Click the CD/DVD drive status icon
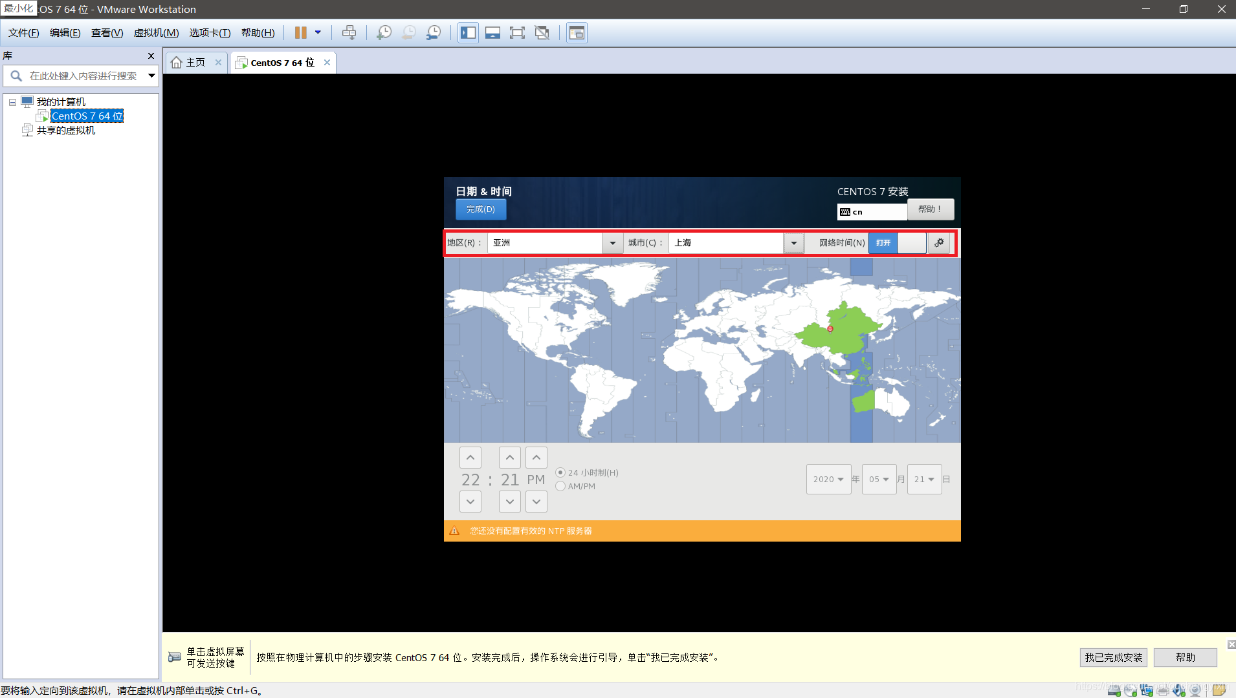The width and height of the screenshot is (1236, 698). tap(1131, 690)
